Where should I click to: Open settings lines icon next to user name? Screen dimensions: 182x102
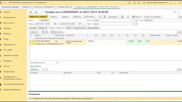170,3
